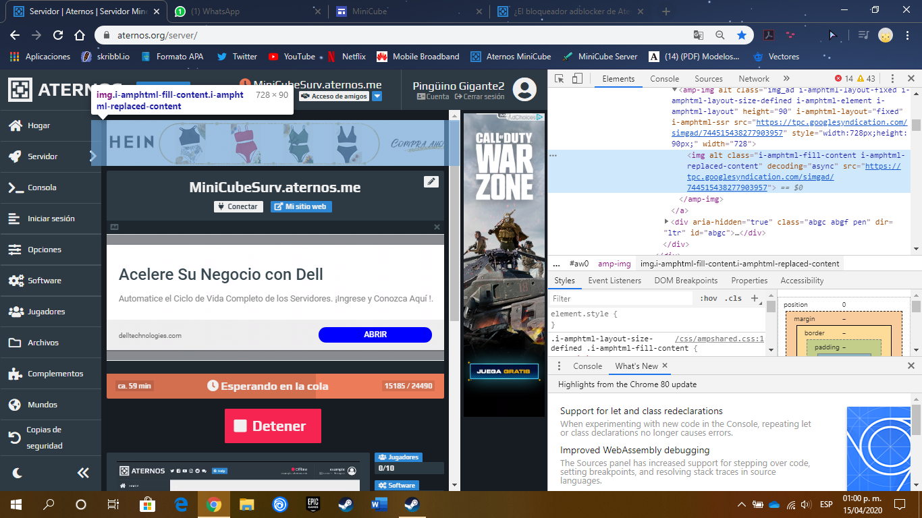Open the Hogar sidebar item
This screenshot has height=518, width=922.
tap(51, 125)
